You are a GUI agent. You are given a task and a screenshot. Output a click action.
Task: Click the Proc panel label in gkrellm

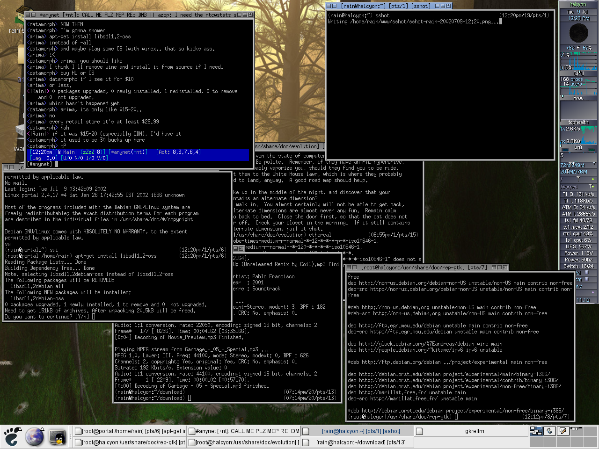(578, 98)
